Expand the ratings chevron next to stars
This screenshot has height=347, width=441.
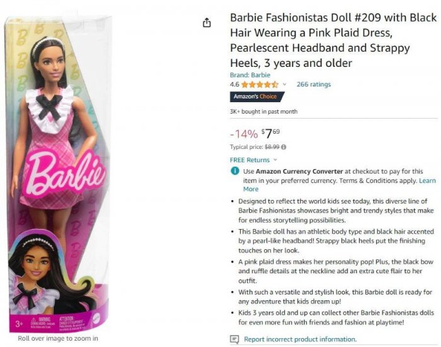click(285, 84)
